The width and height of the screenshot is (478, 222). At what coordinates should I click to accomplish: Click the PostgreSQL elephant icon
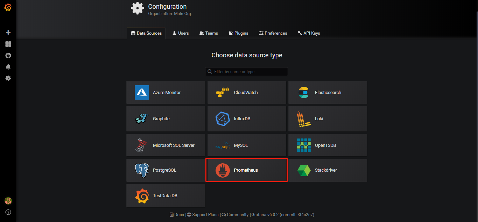coord(142,170)
